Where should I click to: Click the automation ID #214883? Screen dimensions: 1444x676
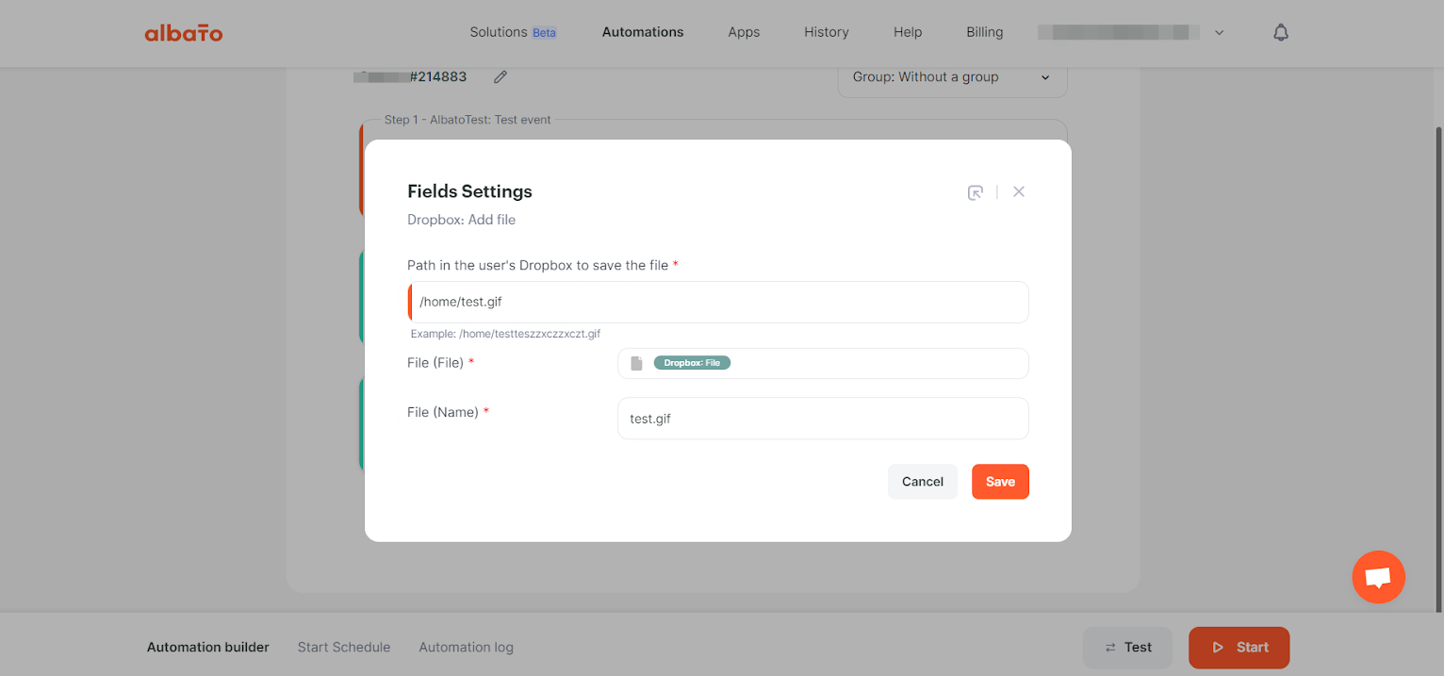(437, 77)
